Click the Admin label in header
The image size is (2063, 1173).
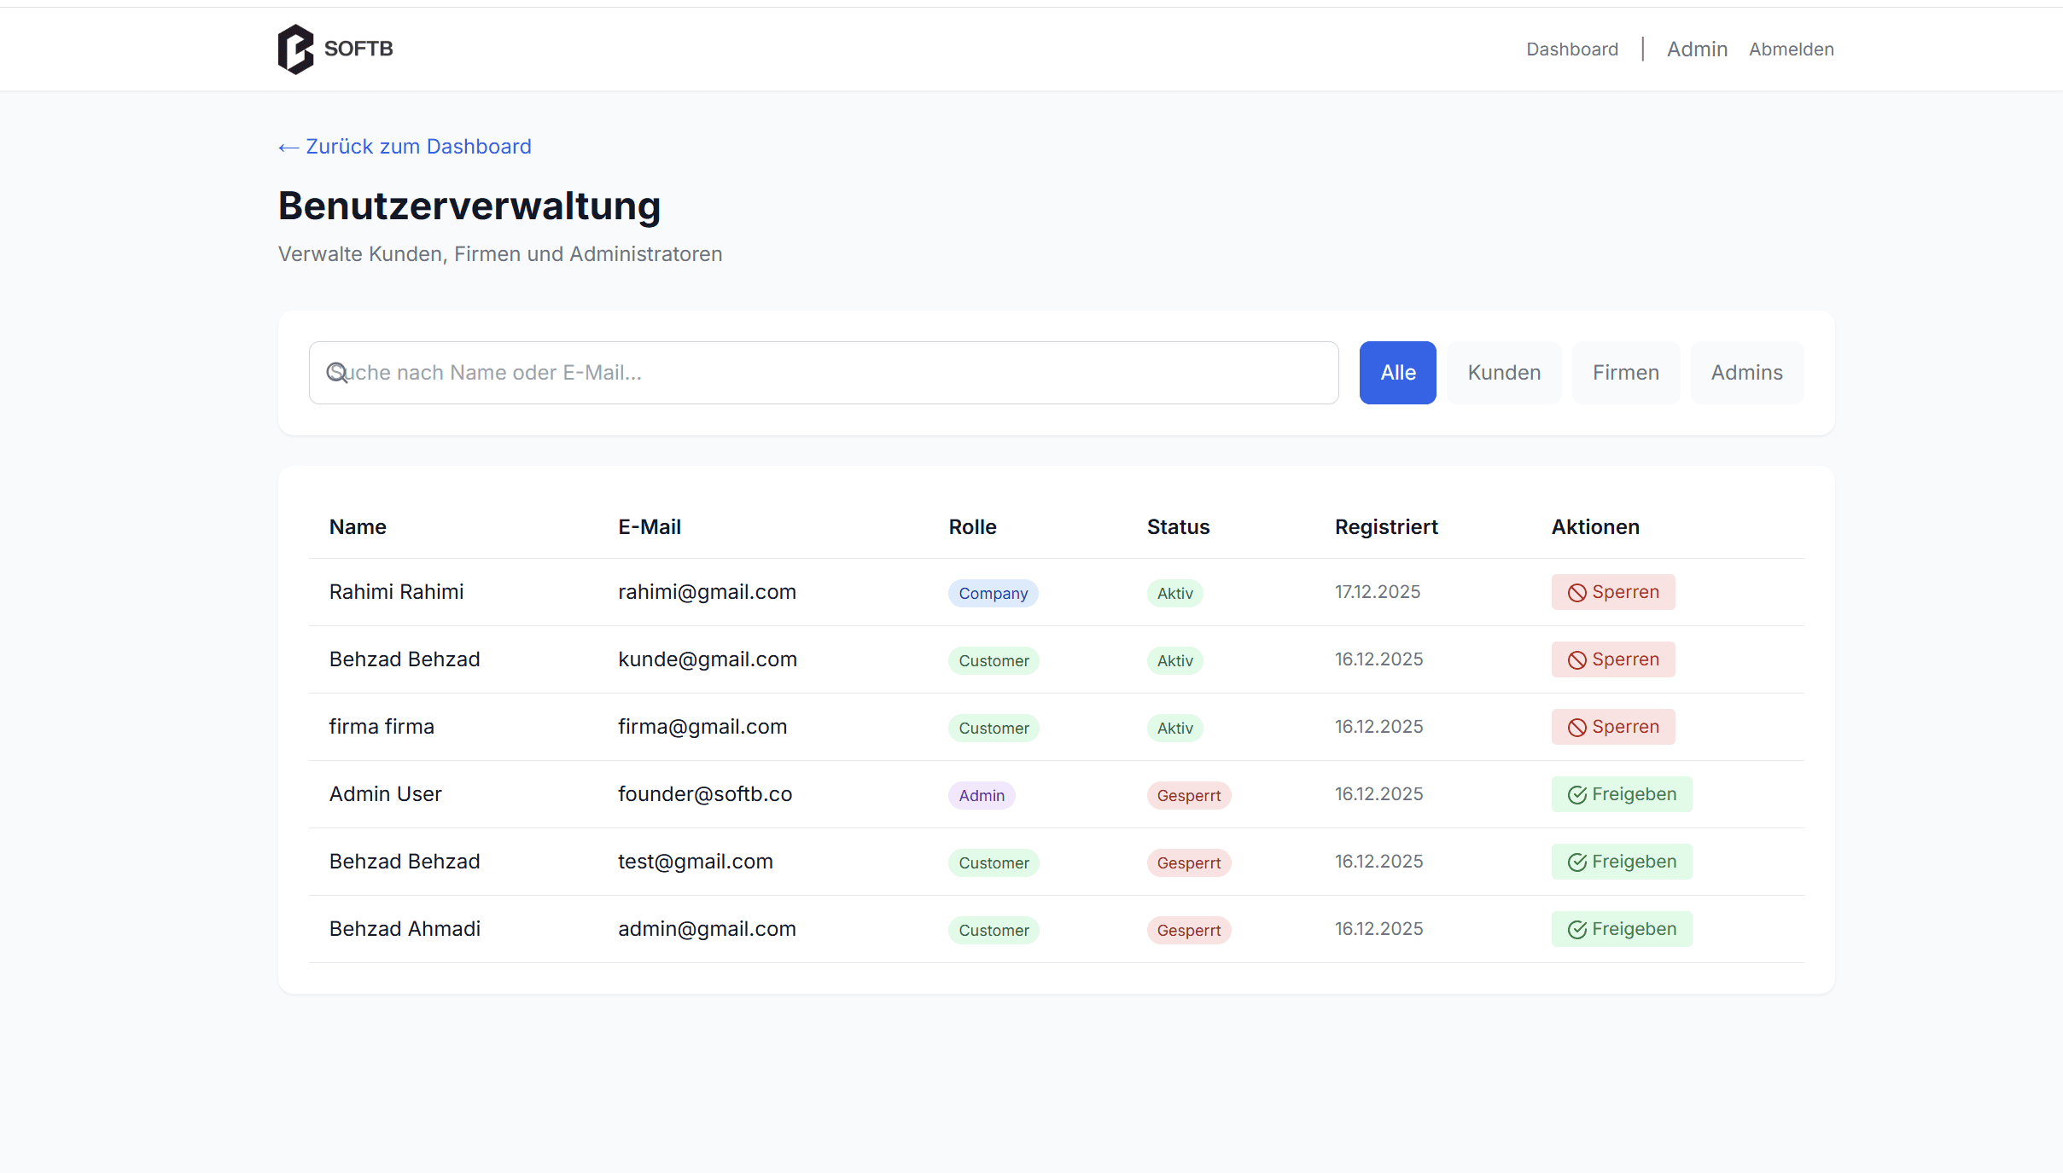(x=1697, y=49)
